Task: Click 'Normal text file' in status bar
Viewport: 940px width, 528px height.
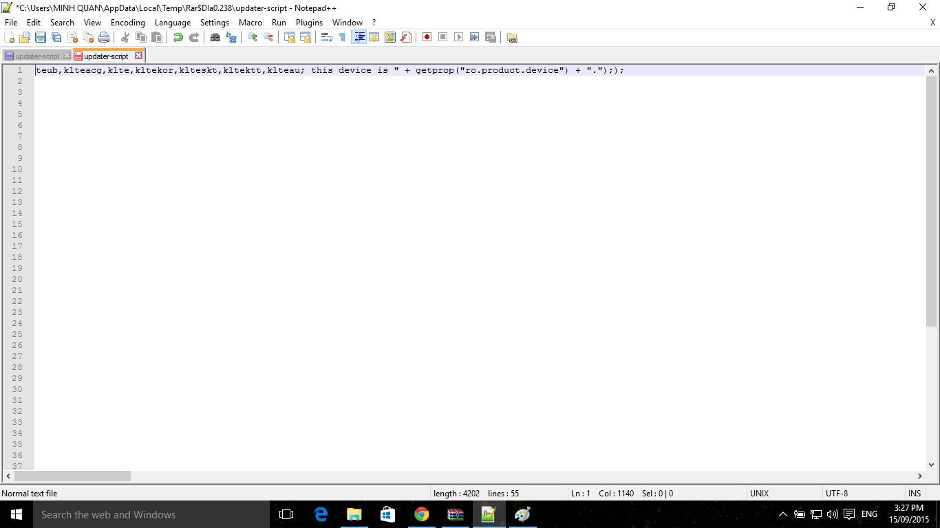Action: (30, 494)
